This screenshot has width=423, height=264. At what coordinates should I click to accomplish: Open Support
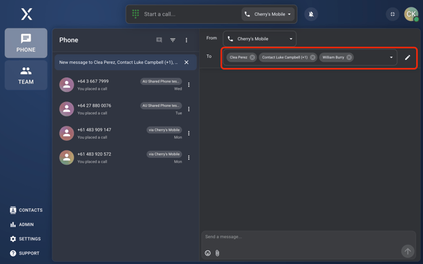24,253
